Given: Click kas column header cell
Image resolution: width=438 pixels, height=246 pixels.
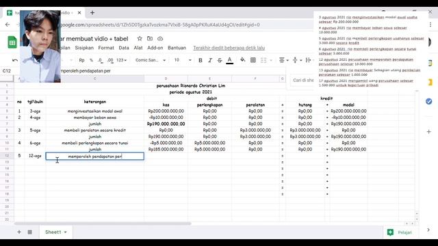Looking at the screenshot, I should pos(166,105).
